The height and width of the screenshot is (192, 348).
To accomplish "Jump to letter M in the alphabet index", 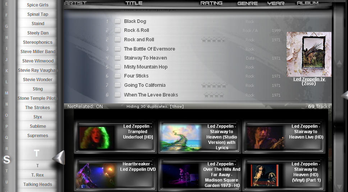I will click(6, 93).
